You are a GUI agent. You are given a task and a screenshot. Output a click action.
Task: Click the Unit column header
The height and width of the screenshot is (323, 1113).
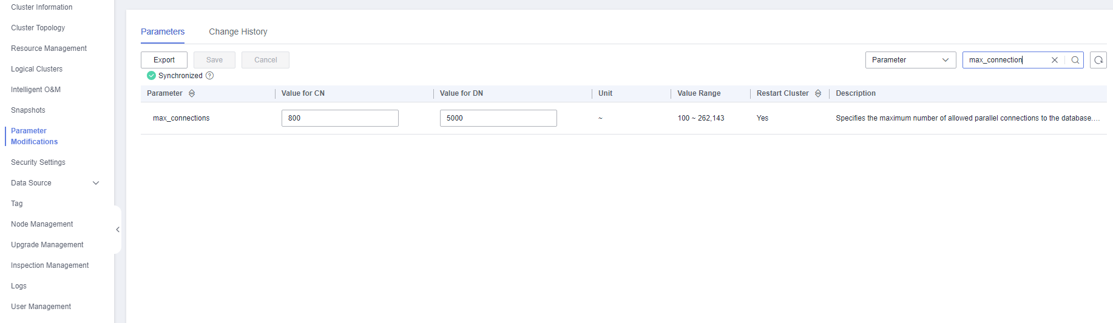click(605, 93)
